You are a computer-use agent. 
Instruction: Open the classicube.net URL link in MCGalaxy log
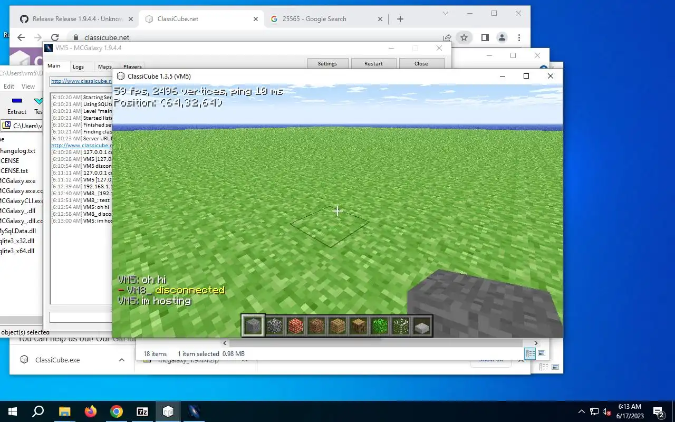[82, 145]
